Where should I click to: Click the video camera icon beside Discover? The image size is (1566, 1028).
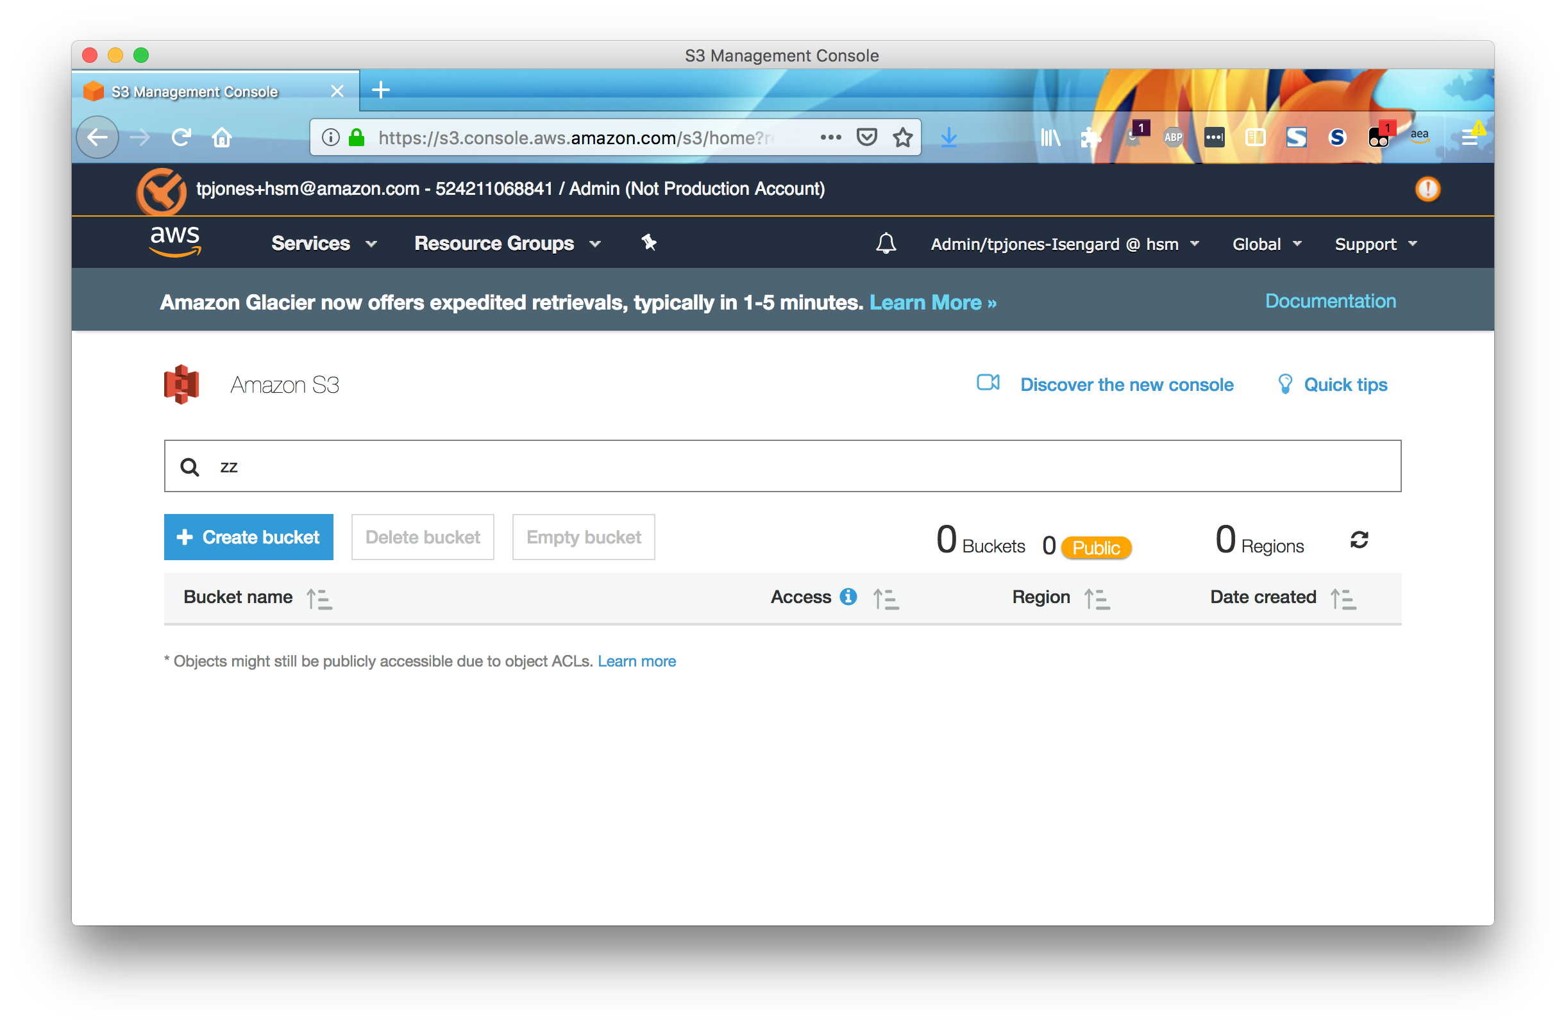coord(988,383)
